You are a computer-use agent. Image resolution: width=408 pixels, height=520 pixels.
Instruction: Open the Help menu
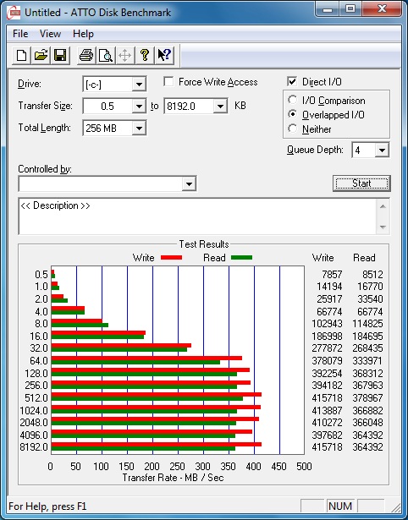pos(83,34)
